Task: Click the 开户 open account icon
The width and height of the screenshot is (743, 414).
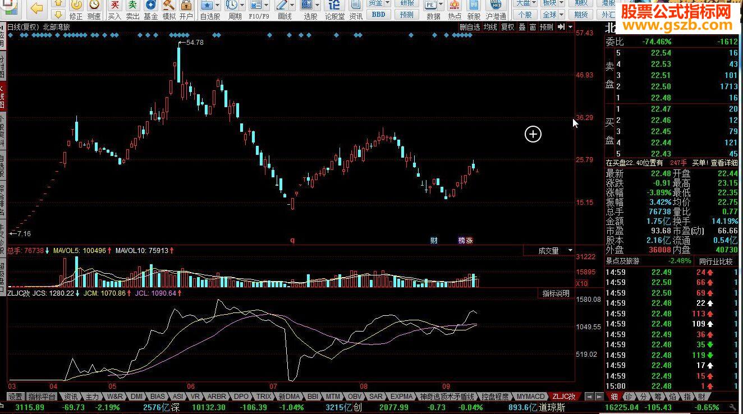Action: click(186, 10)
